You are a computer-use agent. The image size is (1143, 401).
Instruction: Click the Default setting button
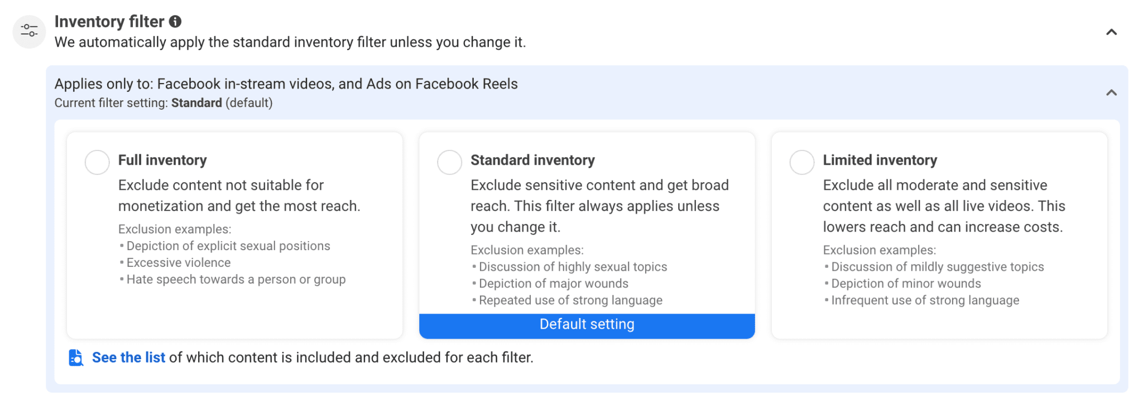coord(587,324)
